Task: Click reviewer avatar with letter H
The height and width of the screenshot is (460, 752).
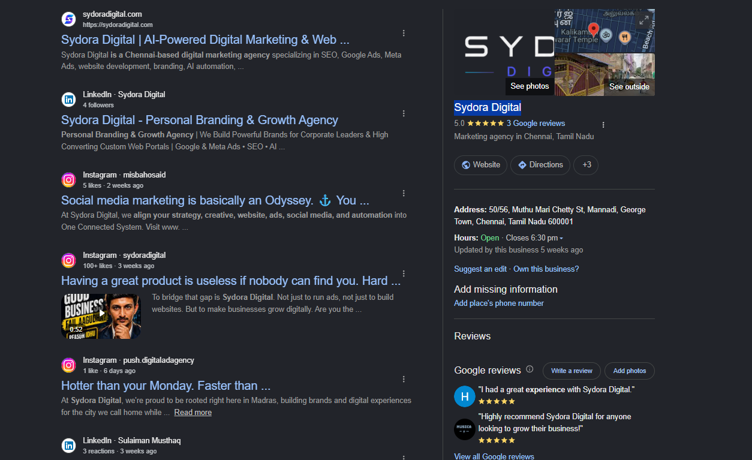Action: (x=465, y=396)
